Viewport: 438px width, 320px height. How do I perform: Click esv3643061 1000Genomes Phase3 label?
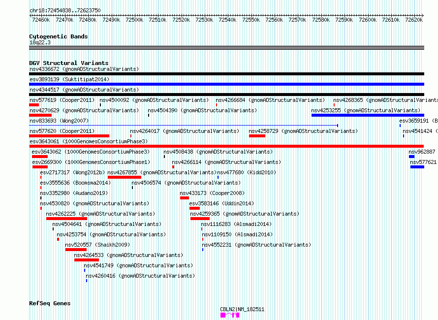[89, 141]
